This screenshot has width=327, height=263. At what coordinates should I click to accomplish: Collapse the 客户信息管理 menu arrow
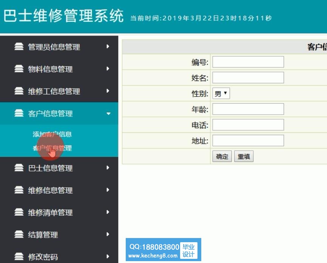[x=108, y=114]
